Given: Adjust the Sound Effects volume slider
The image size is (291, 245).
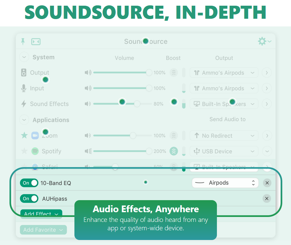Looking at the screenshot, I should (122, 104).
